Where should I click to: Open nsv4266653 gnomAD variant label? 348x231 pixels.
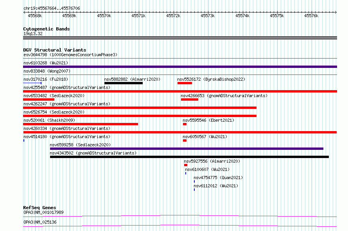(224, 96)
